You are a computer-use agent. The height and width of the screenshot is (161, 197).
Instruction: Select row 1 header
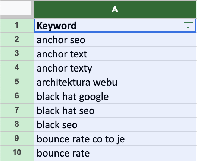tap(17, 25)
